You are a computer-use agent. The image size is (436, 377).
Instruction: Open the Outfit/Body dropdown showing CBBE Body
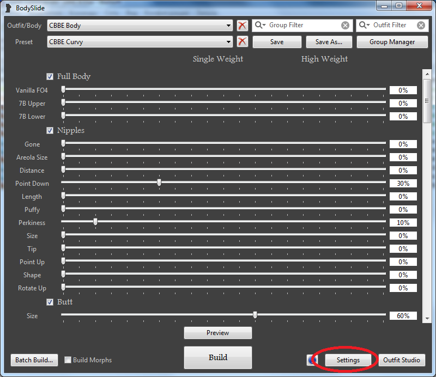(140, 26)
